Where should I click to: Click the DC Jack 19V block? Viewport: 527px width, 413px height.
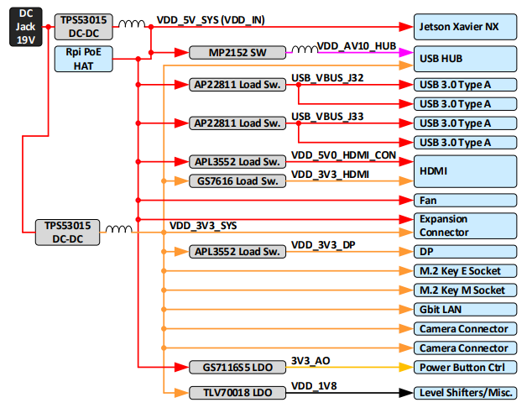[x=26, y=27]
